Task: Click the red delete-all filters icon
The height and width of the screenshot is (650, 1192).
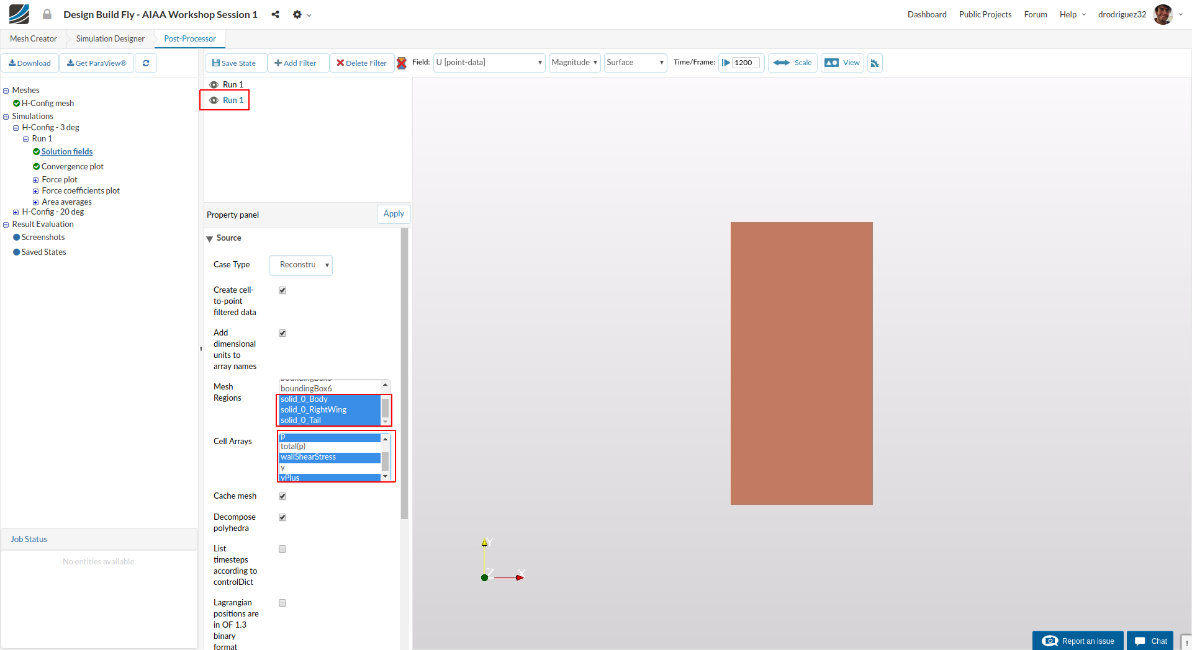Action: click(x=402, y=63)
